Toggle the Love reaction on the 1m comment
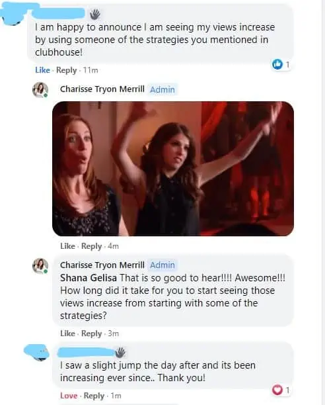Viewport: 325px width, 405px height. coord(69,396)
